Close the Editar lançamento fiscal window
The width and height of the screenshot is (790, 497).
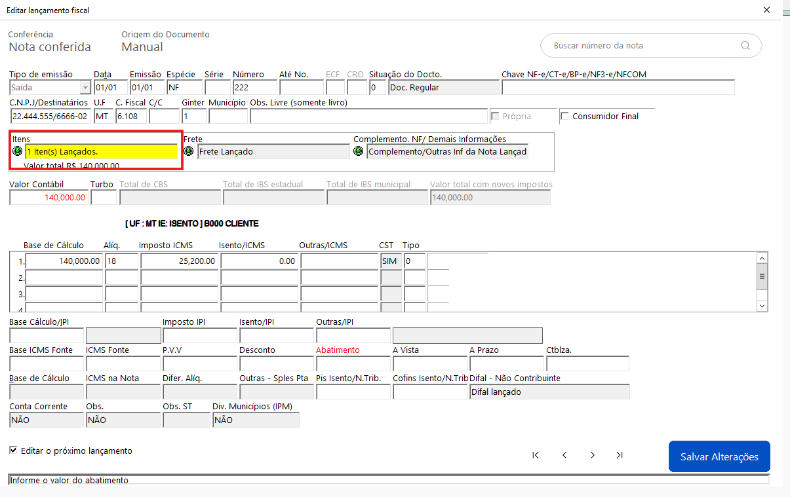767,10
